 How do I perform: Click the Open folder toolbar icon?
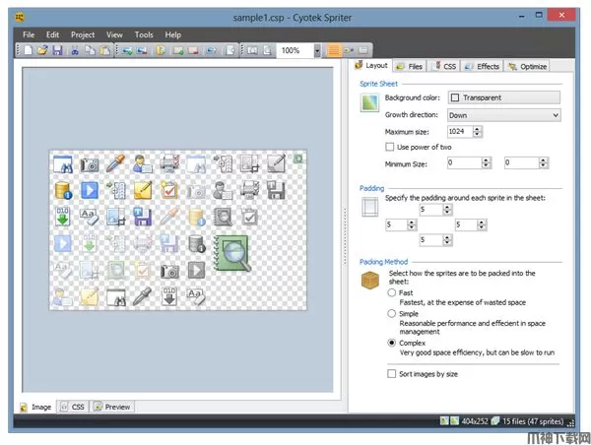(x=42, y=50)
